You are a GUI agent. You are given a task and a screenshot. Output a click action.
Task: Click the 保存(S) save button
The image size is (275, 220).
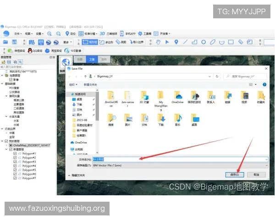(x=234, y=175)
